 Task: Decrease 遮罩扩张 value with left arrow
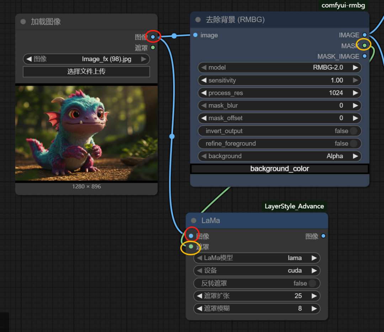[199, 296]
